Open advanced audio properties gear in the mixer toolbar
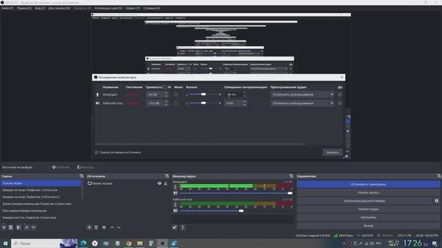 [175, 227]
